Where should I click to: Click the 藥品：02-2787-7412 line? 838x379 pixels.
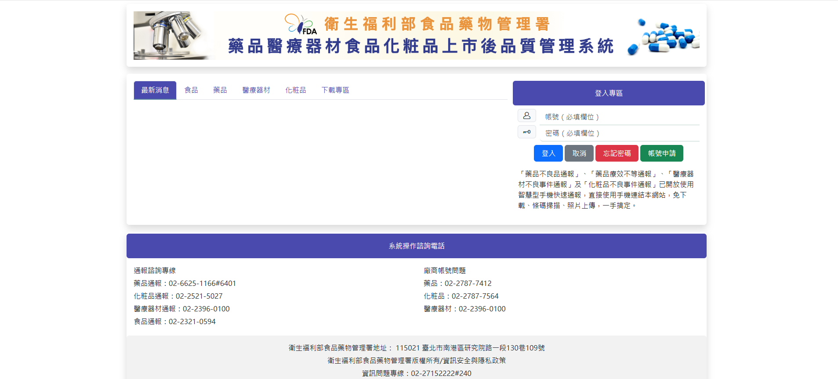click(x=458, y=283)
